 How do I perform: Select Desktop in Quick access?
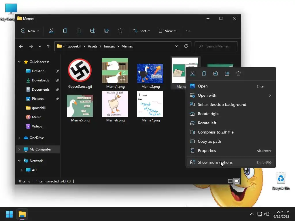coord(38,71)
